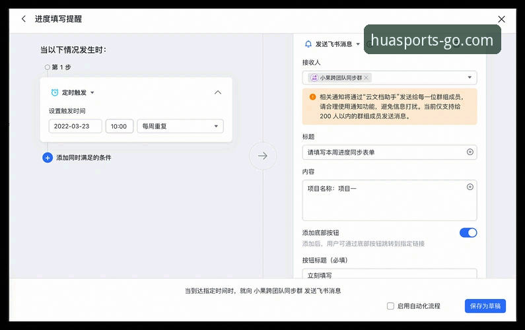525x330 pixels.
Task: Insert a variable via the 标题 plus icon
Action: (x=470, y=152)
